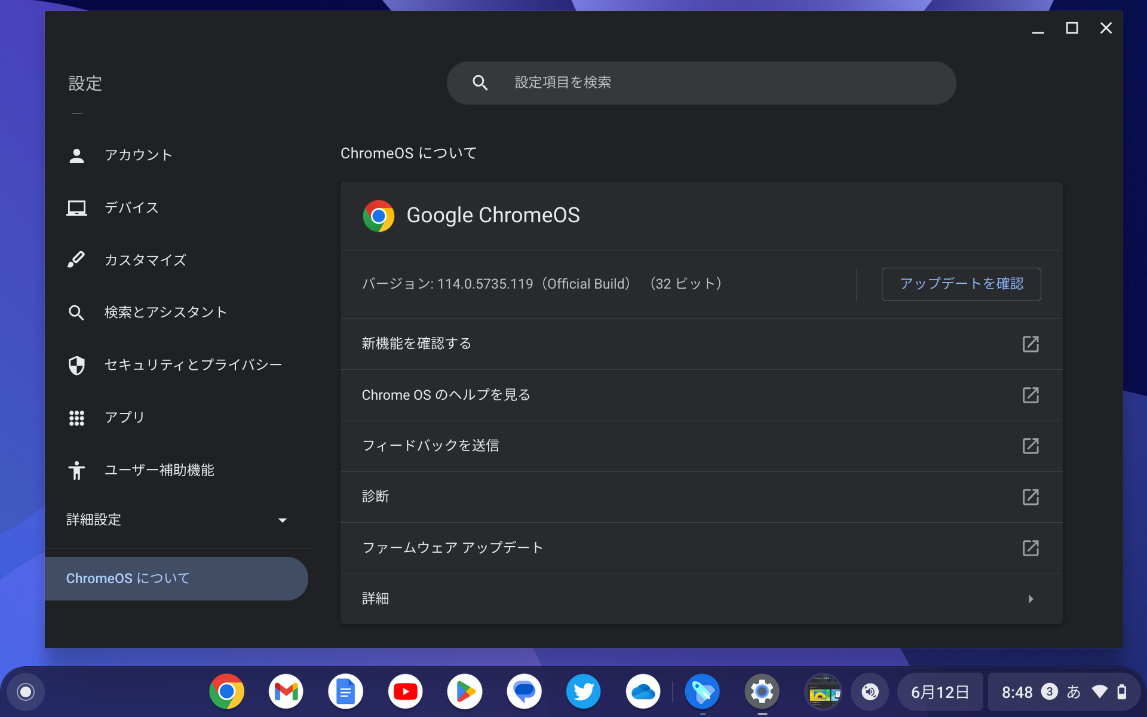Click the Settings gear icon in the shelf
This screenshot has width=1147, height=717.
coord(762,691)
